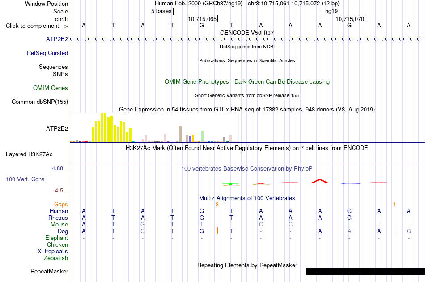Click the Zebrafish alignment row label
425x282 pixels.
click(56, 258)
